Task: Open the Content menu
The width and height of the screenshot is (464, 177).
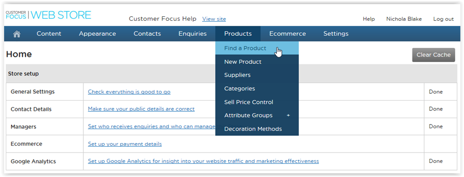Action: [x=49, y=33]
